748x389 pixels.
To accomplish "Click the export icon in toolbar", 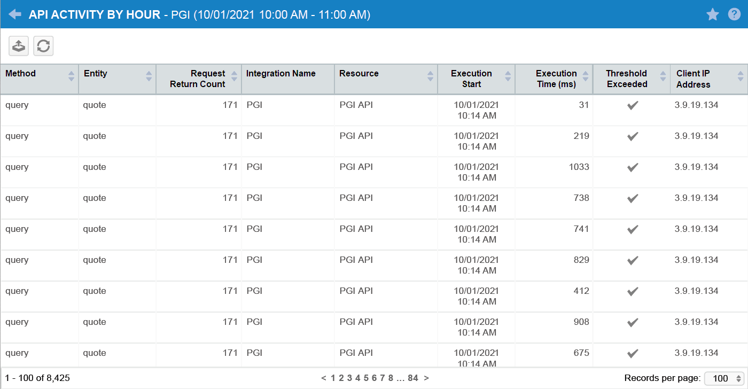I will (19, 46).
